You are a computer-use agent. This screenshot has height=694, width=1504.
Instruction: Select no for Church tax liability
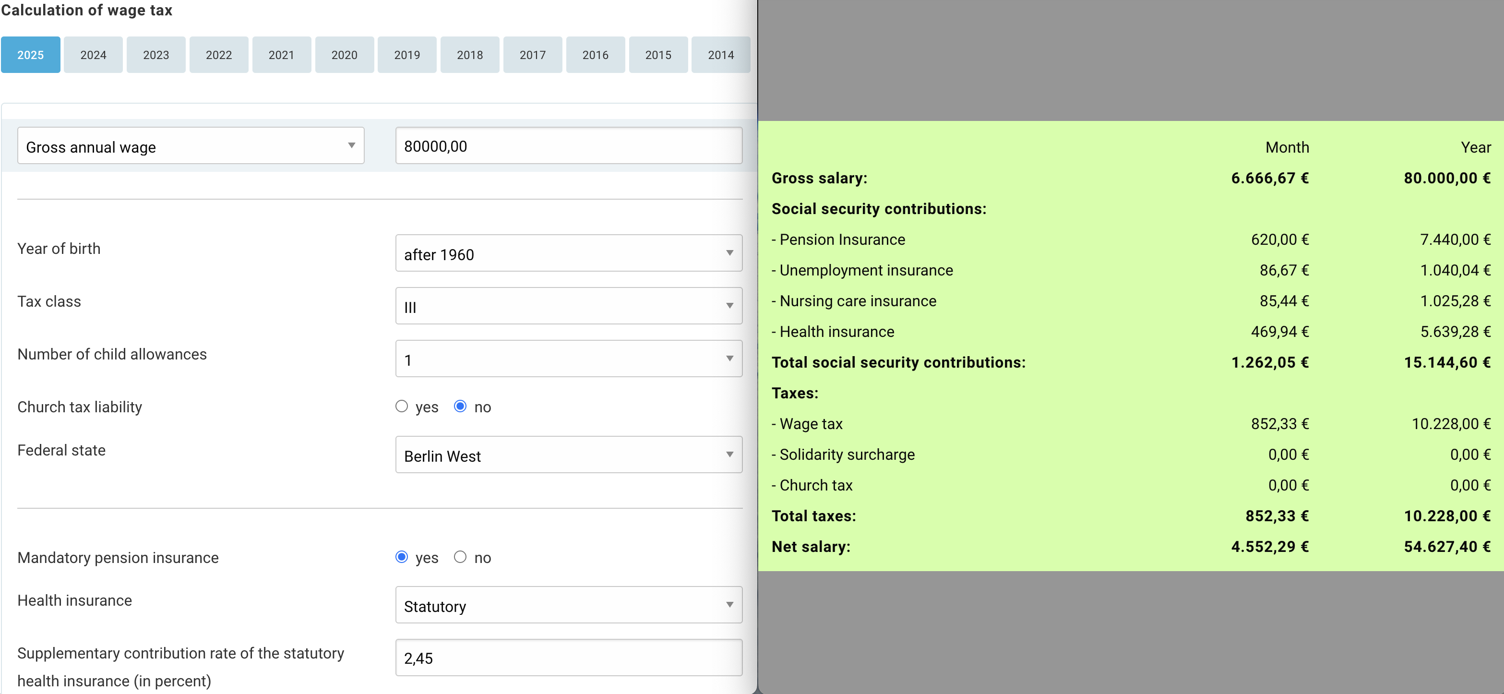tap(460, 406)
